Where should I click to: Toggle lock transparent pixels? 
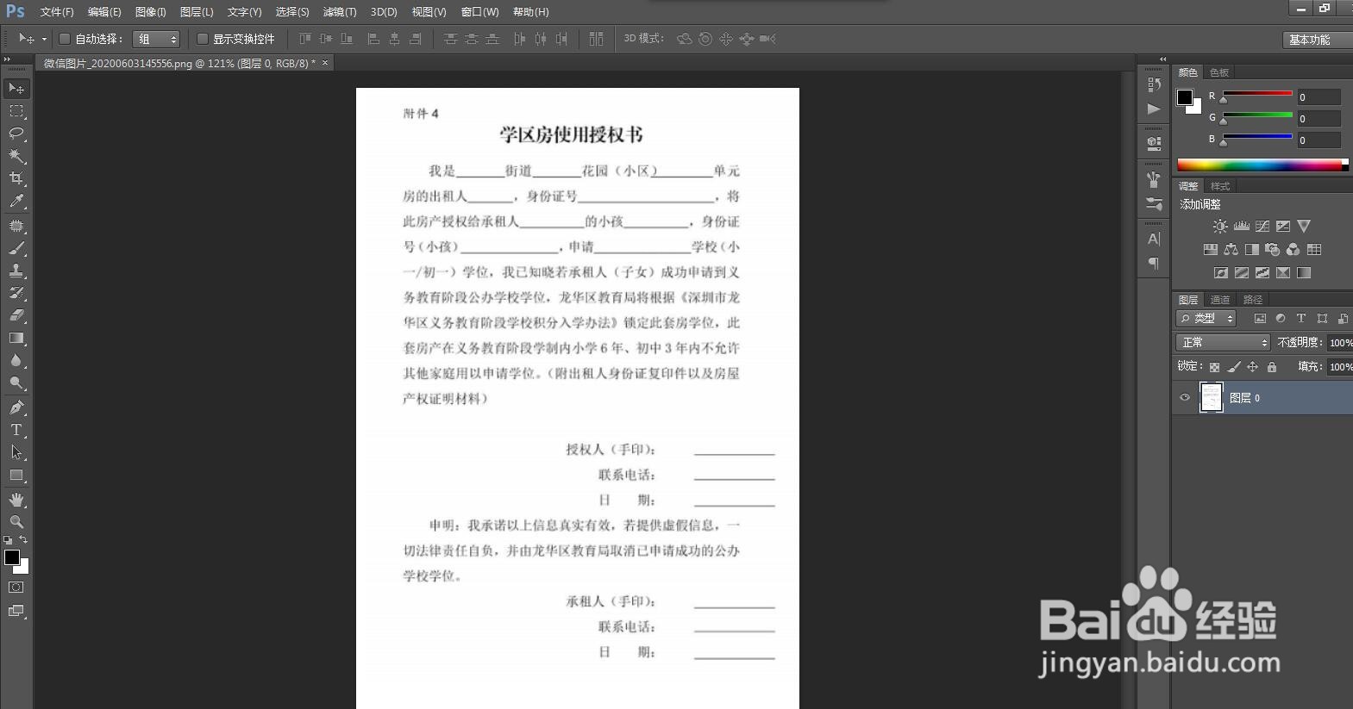pyautogui.click(x=1214, y=367)
